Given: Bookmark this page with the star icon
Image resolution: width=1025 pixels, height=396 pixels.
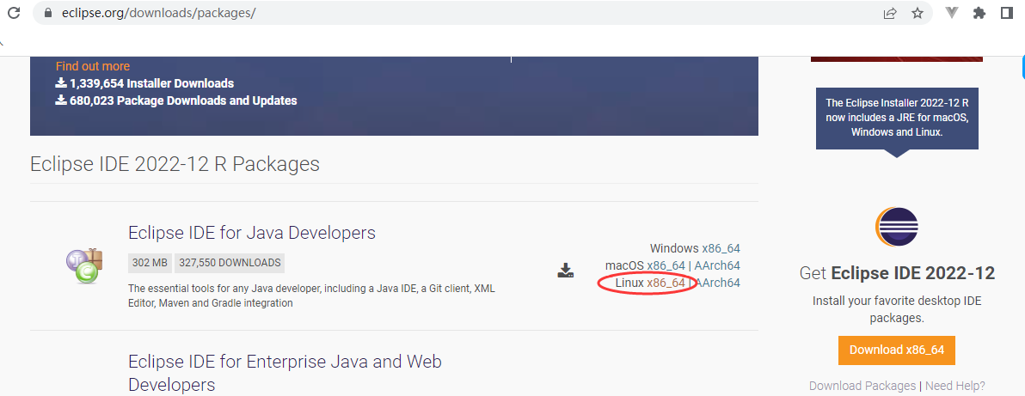Looking at the screenshot, I should point(918,13).
